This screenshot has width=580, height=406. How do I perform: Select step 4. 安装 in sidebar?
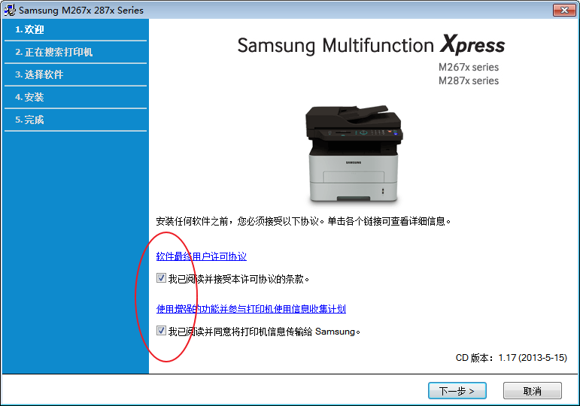pyautogui.click(x=29, y=97)
